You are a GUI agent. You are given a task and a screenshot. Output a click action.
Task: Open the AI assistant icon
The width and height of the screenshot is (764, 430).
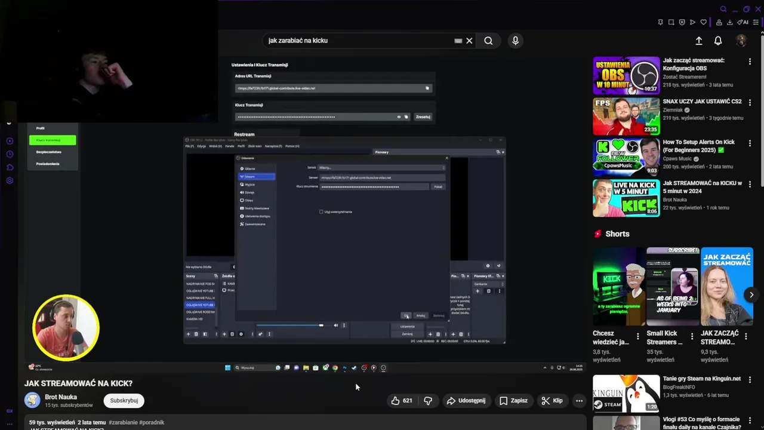[743, 22]
